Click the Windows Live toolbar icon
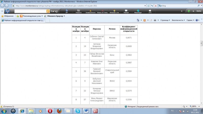This screenshot has width=203, height=114. point(114,11)
